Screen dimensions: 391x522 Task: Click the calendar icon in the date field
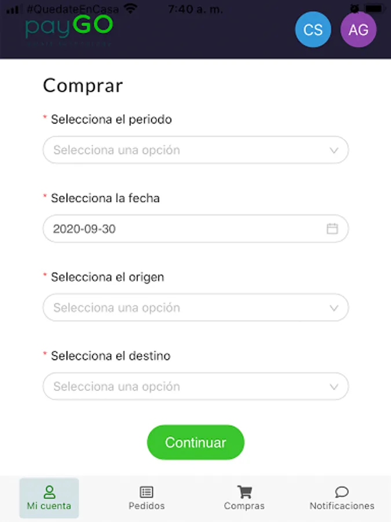pos(332,229)
